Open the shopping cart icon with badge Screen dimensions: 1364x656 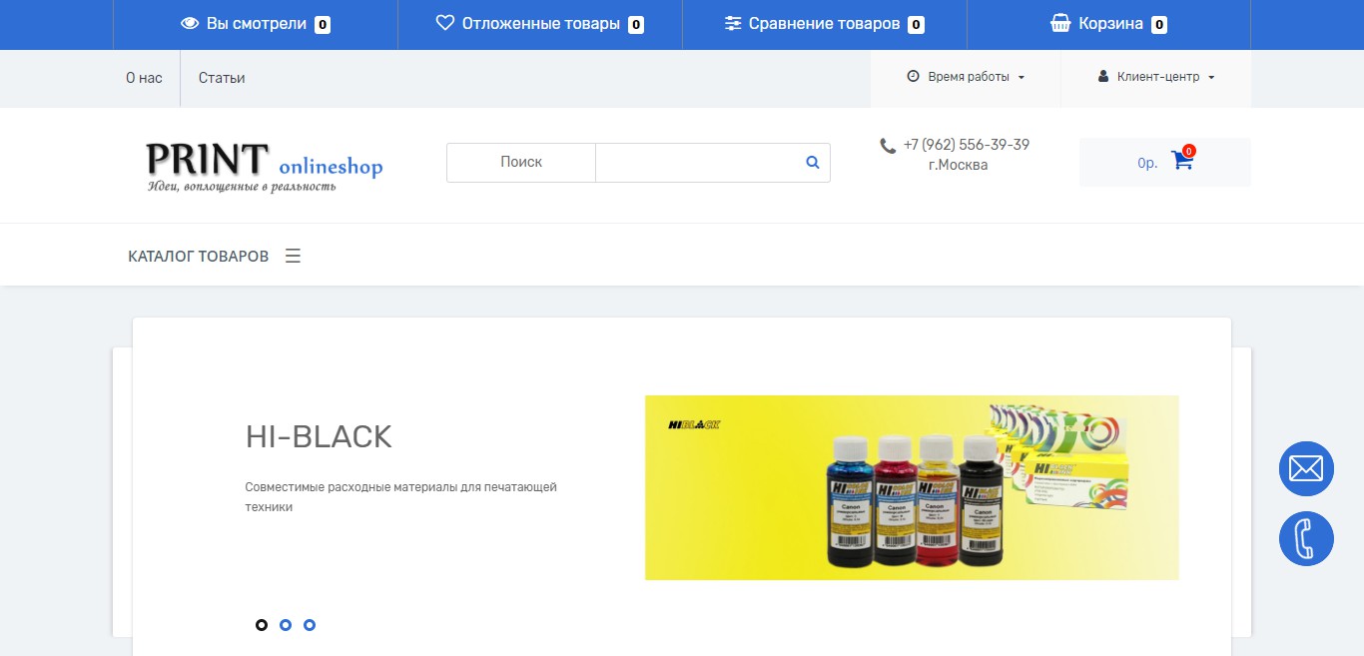[1182, 160]
